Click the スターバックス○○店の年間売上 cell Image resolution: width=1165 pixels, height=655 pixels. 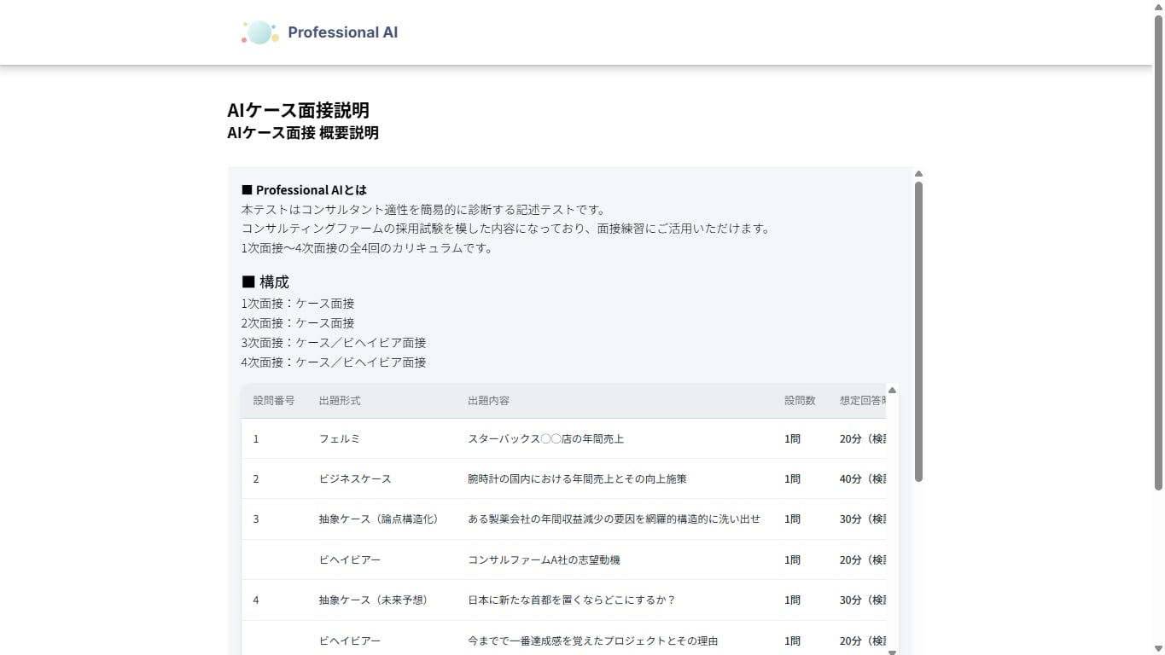click(546, 439)
